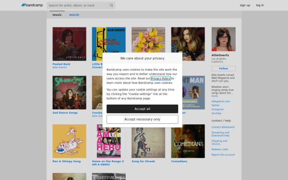The image size is (288, 180).
Task: Click the AllieGoertz name heading
Action: [220, 55]
